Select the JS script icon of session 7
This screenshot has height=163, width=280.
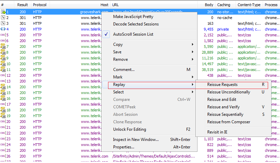coord(3,47)
